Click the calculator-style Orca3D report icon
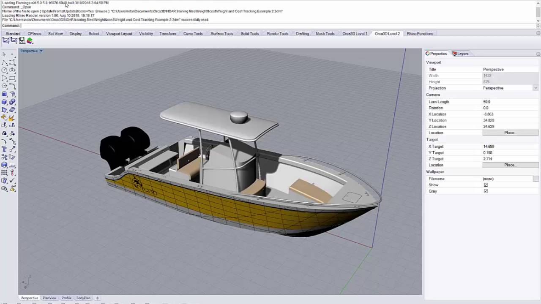Viewport: 541px width, 304px height. point(22,41)
